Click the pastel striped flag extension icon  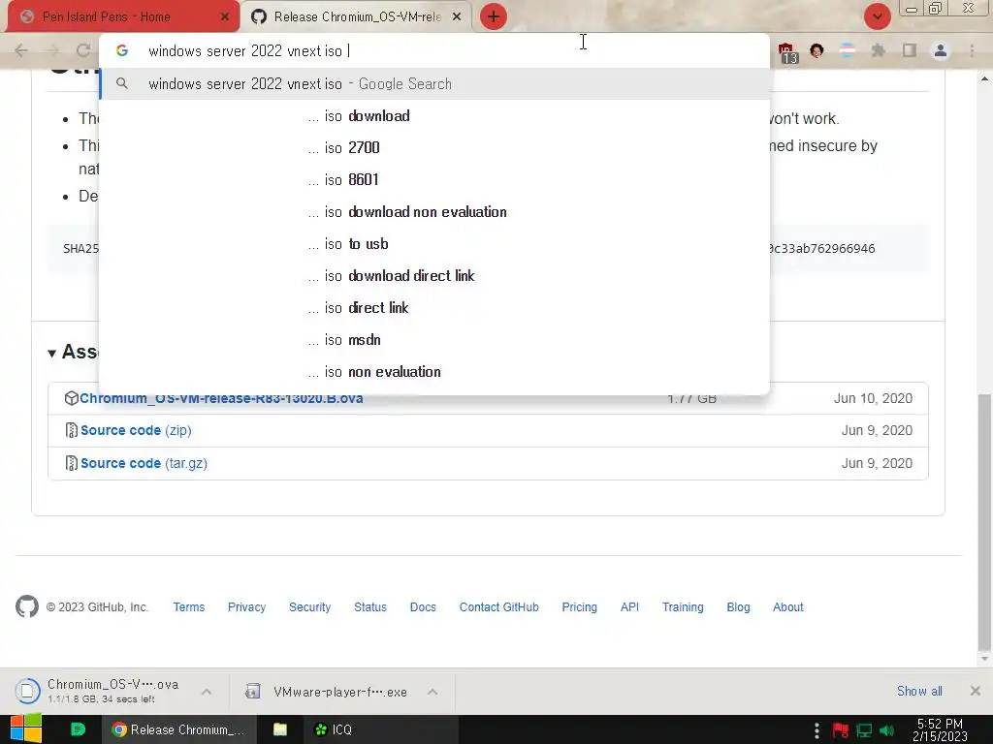coord(848,50)
